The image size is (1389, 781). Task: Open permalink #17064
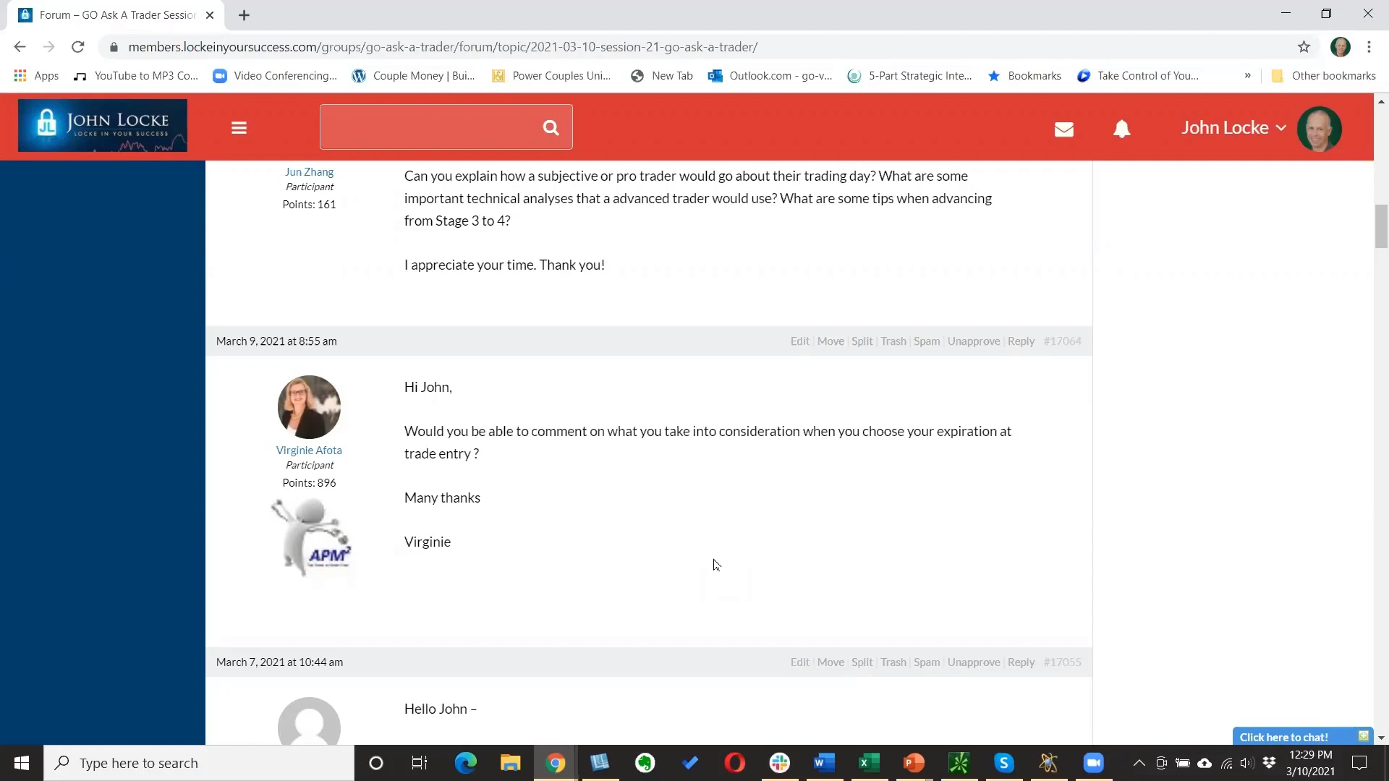click(x=1062, y=341)
